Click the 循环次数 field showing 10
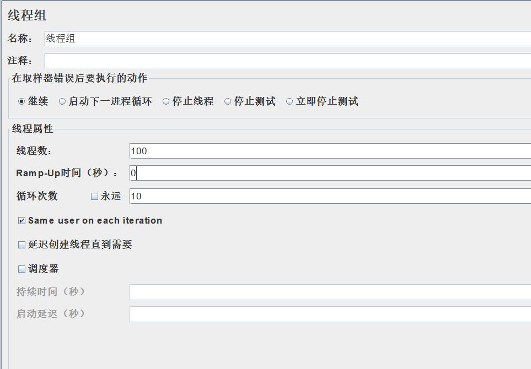Image resolution: width=531 pixels, height=369 pixels. tap(330, 196)
